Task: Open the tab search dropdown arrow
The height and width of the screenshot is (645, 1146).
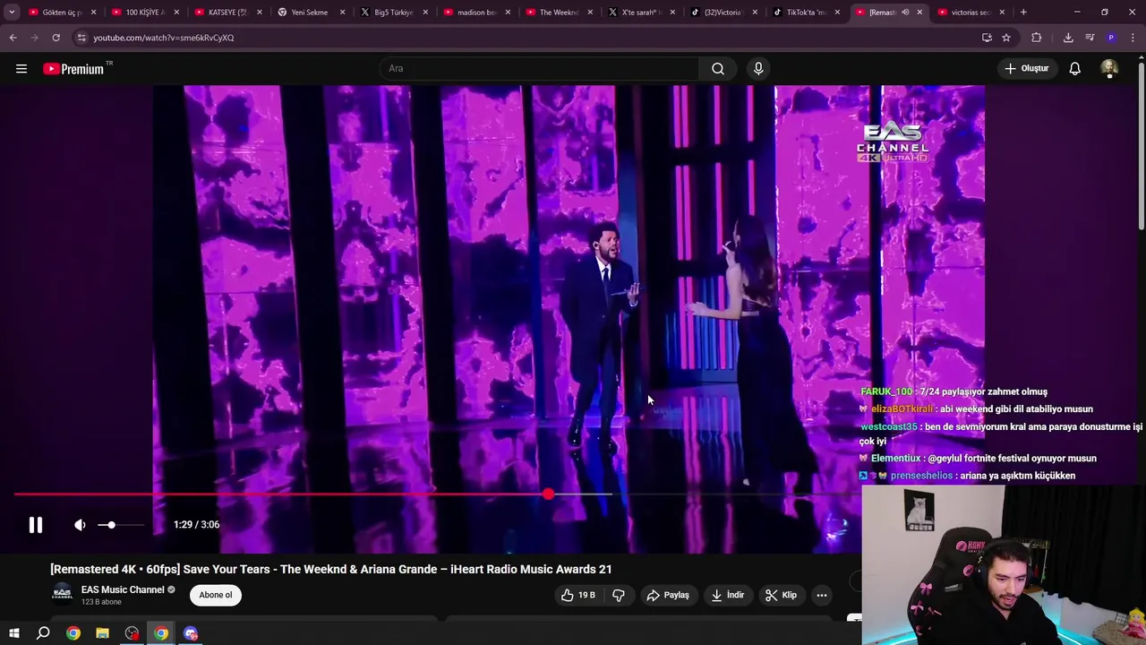Action: [x=12, y=13]
